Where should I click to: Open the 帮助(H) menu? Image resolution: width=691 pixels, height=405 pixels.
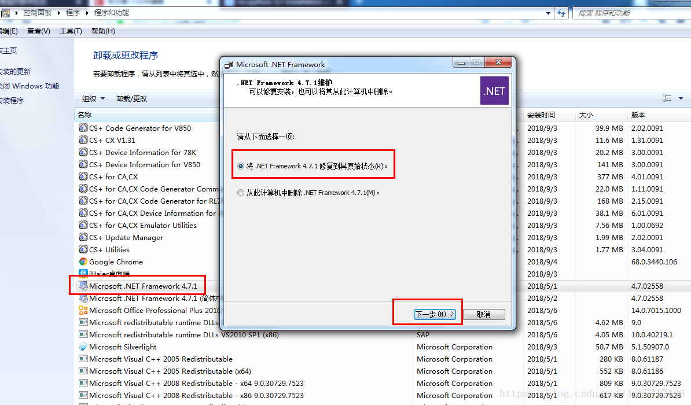coord(103,31)
